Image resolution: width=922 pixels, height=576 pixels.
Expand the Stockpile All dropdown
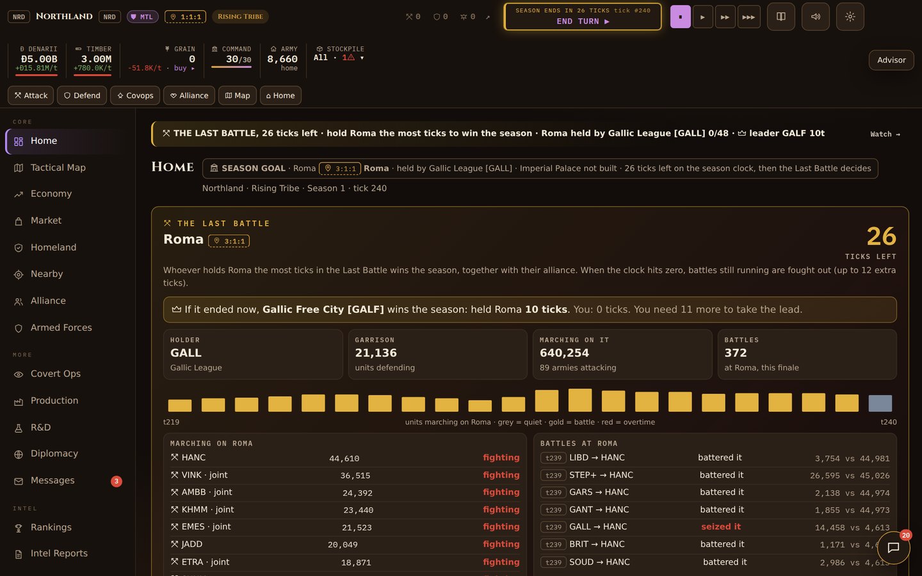[x=339, y=58]
